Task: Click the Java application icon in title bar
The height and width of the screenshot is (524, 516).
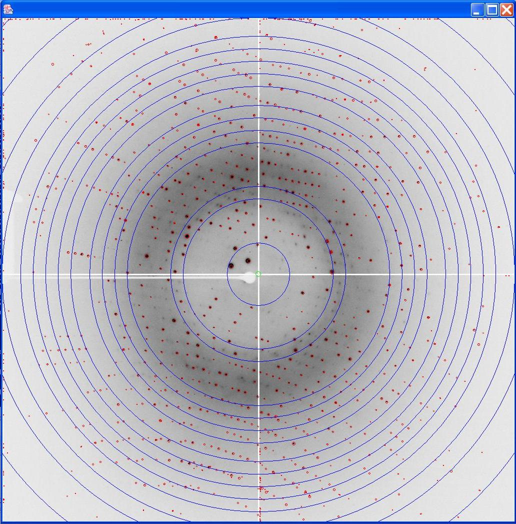Action: (8, 9)
